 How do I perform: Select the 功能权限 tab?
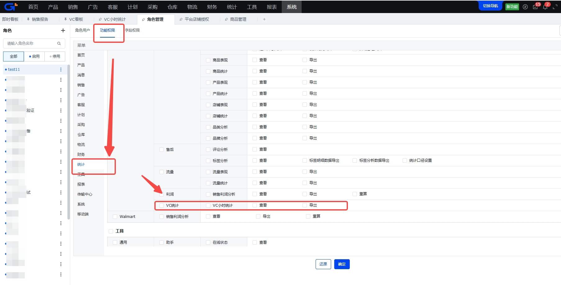[x=107, y=30]
